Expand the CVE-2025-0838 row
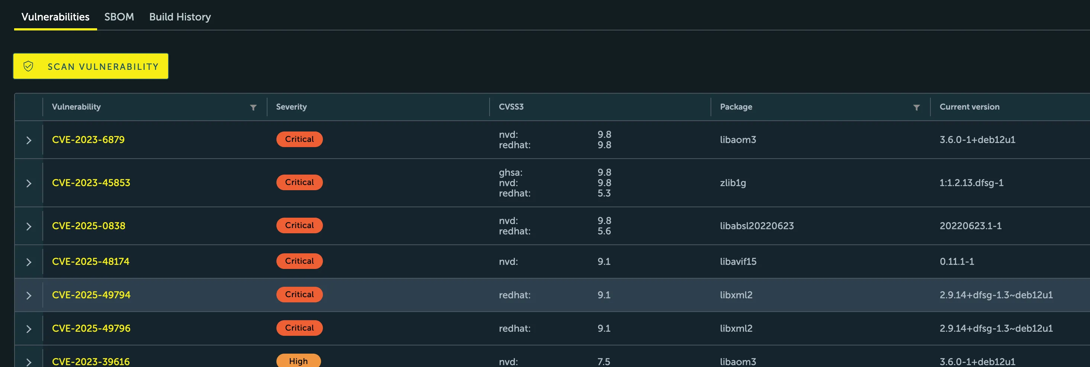The height and width of the screenshot is (367, 1090). coord(29,226)
